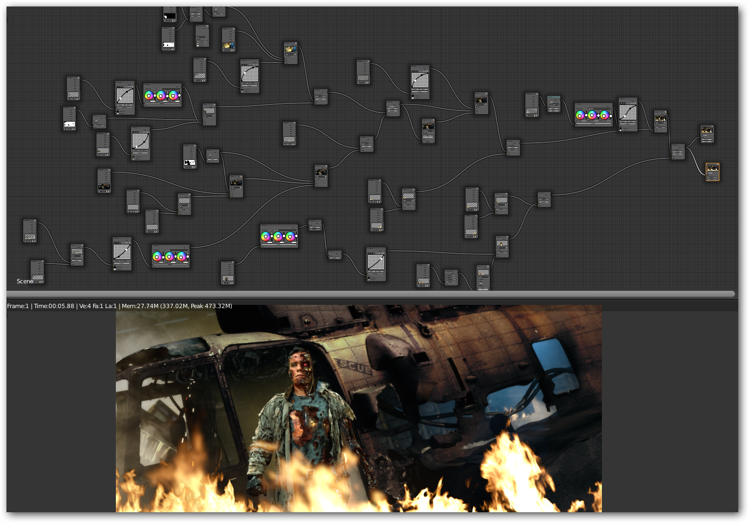This screenshot has width=749, height=523.
Task: Select the Color Balance node fed by teal-header node
Action: (x=593, y=114)
